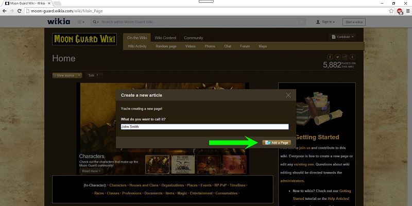Open the Classes link

(113, 193)
